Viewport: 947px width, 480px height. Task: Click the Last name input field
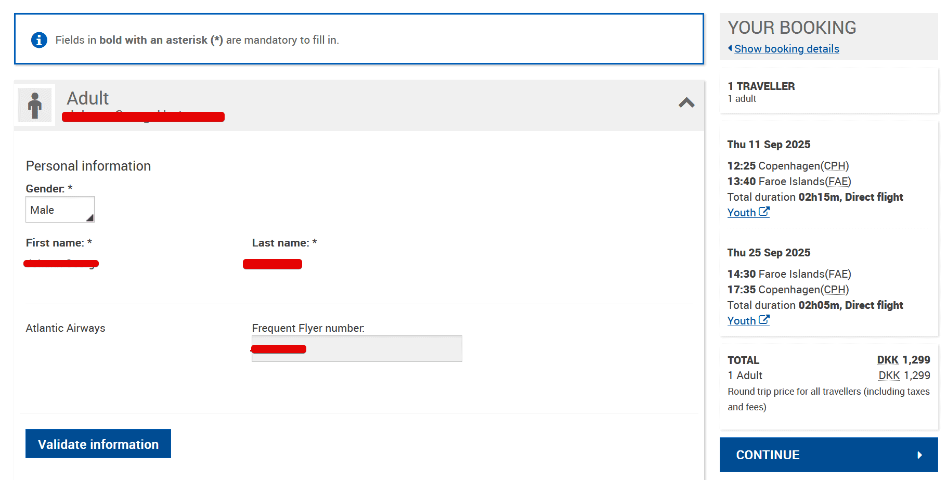tap(273, 264)
